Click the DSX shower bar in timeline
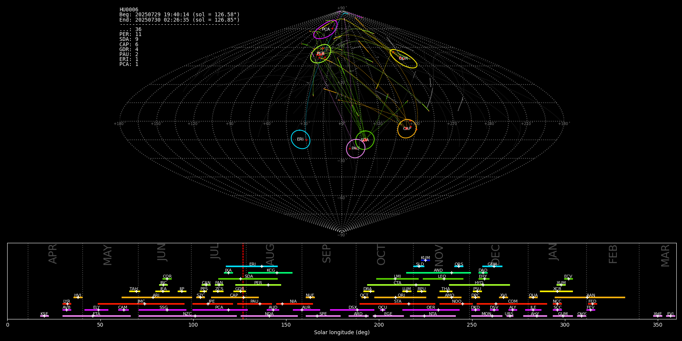Image resolution: width=682 pixels, height=341 pixels. [352, 310]
